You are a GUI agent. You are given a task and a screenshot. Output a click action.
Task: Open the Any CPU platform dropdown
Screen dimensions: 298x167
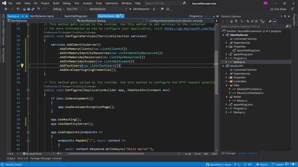tap(76, 9)
